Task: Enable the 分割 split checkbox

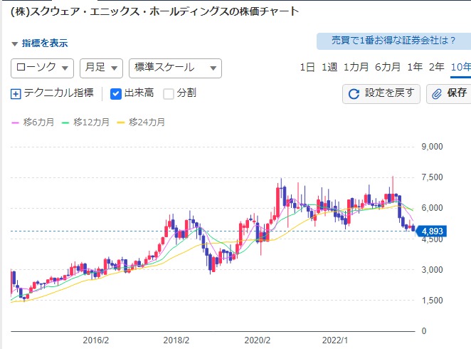Action: [x=168, y=94]
